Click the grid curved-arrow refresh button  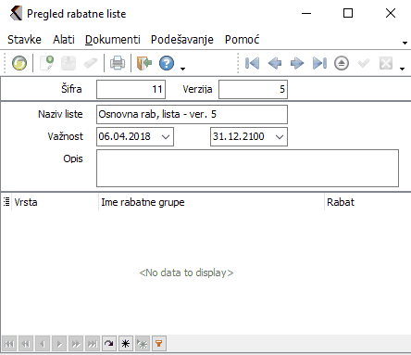pyautogui.click(x=109, y=344)
